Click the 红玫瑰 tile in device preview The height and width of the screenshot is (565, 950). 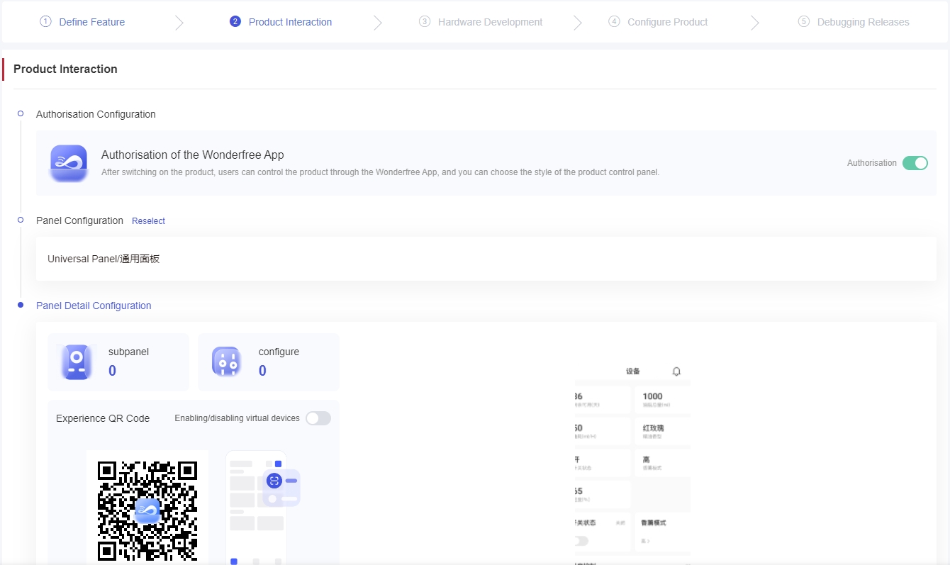click(662, 432)
